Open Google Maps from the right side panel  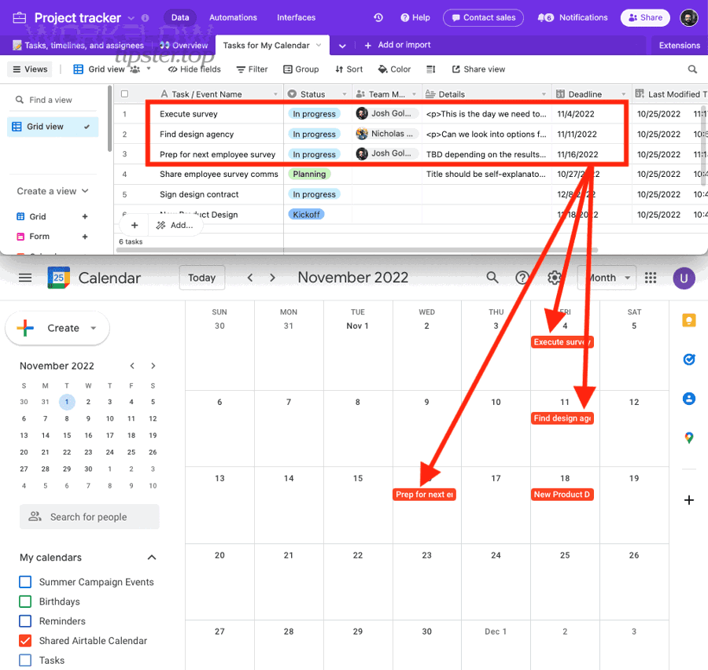click(689, 438)
